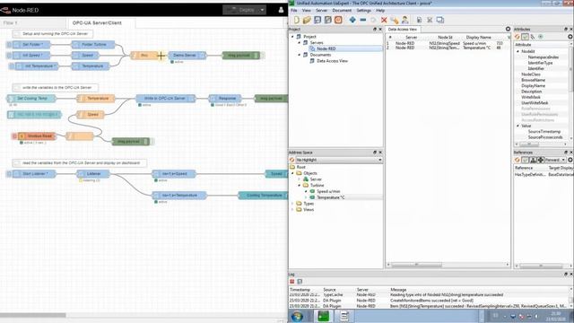Screen dimensions: 574x323
Task: Click the Set Folder inject node button
Action: point(9,45)
